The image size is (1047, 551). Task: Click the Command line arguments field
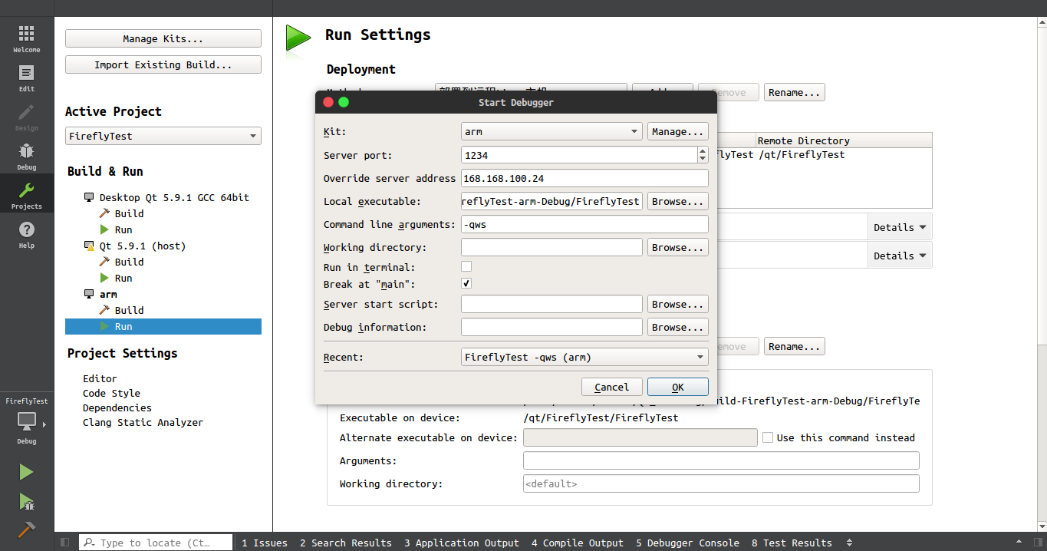[584, 224]
